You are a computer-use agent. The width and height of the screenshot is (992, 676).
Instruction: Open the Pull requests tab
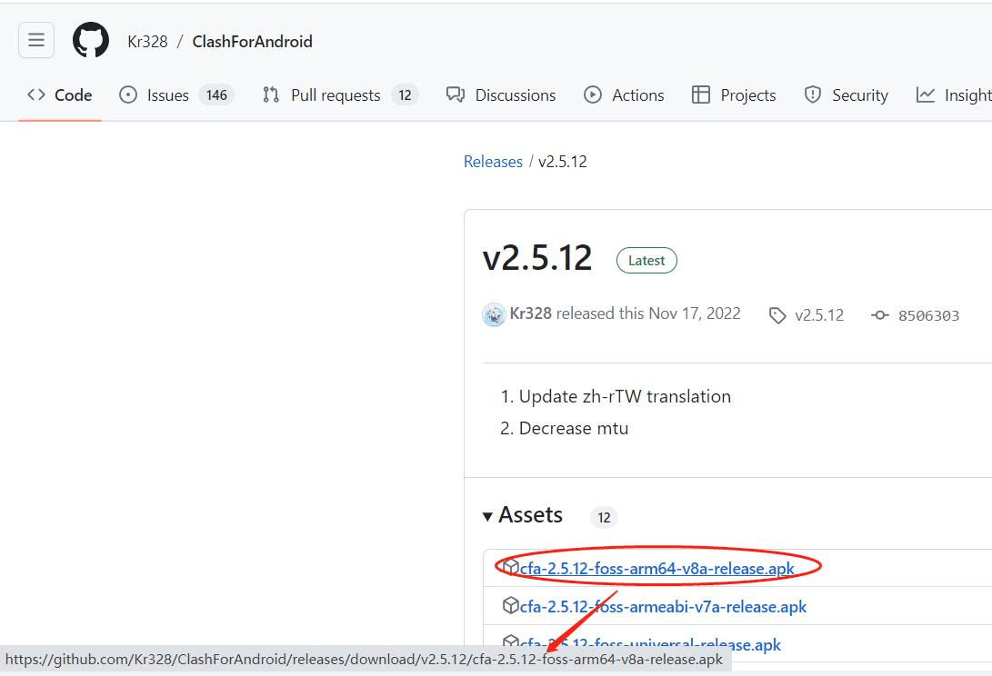340,94
